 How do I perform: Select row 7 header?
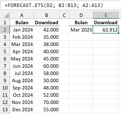coord(5,66)
